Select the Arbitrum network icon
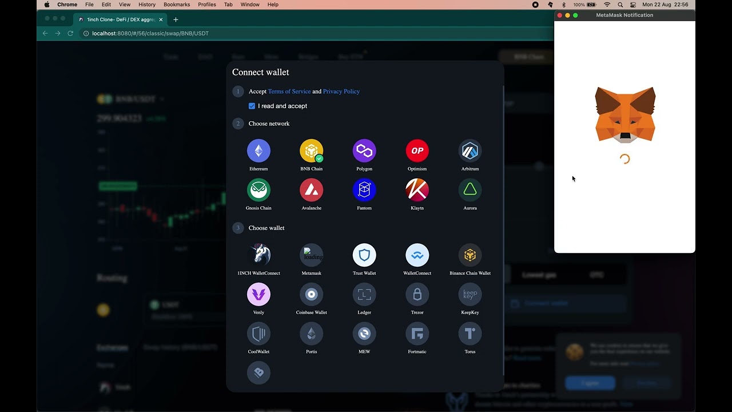Viewport: 732px width, 412px height. 470,150
